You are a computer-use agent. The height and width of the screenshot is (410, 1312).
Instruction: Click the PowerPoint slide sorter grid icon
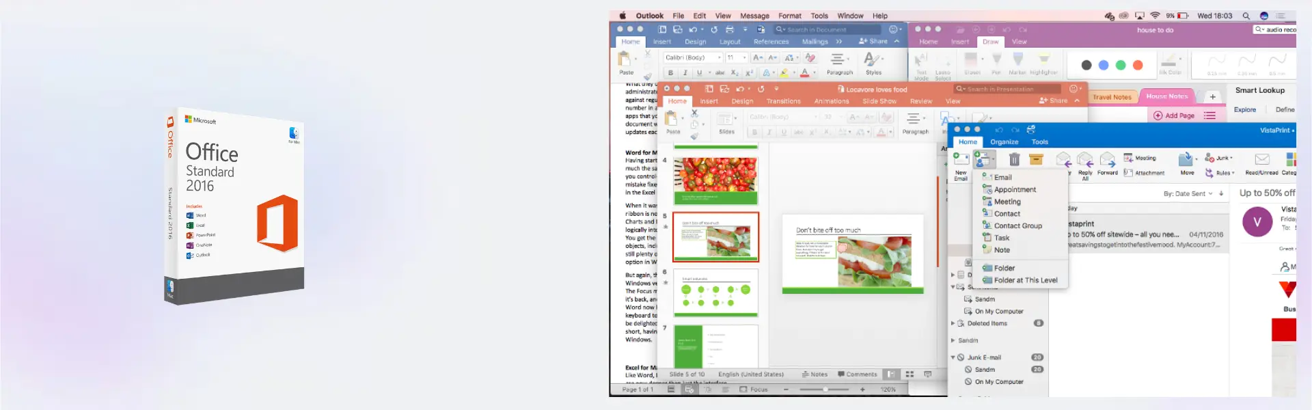(910, 374)
